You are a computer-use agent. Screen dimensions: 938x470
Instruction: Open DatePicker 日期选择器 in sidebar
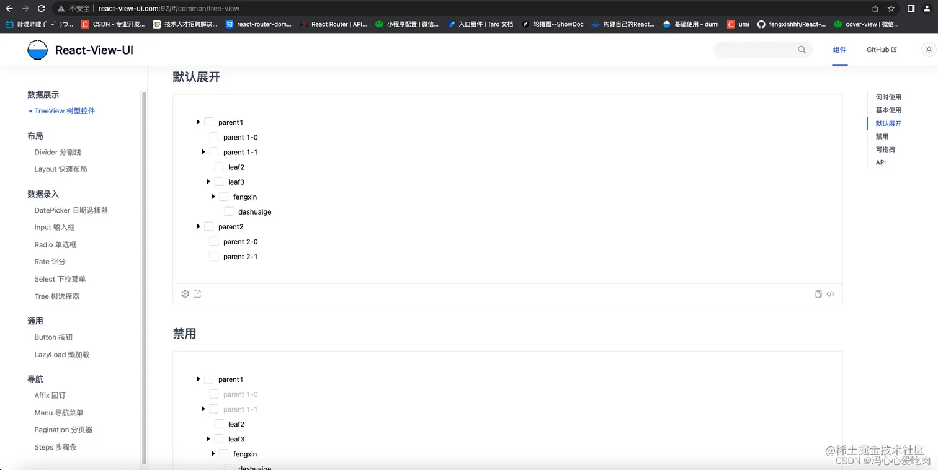pos(71,210)
